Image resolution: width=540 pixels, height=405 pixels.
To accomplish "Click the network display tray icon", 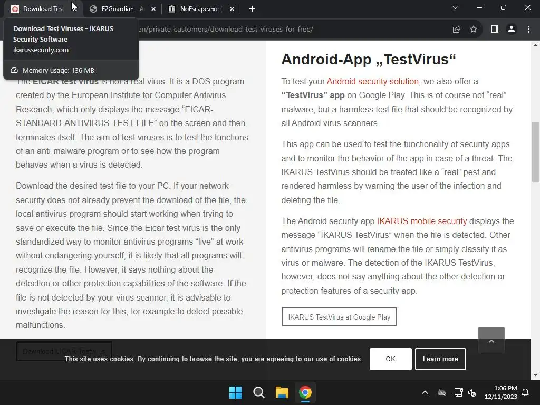I will 458,392.
